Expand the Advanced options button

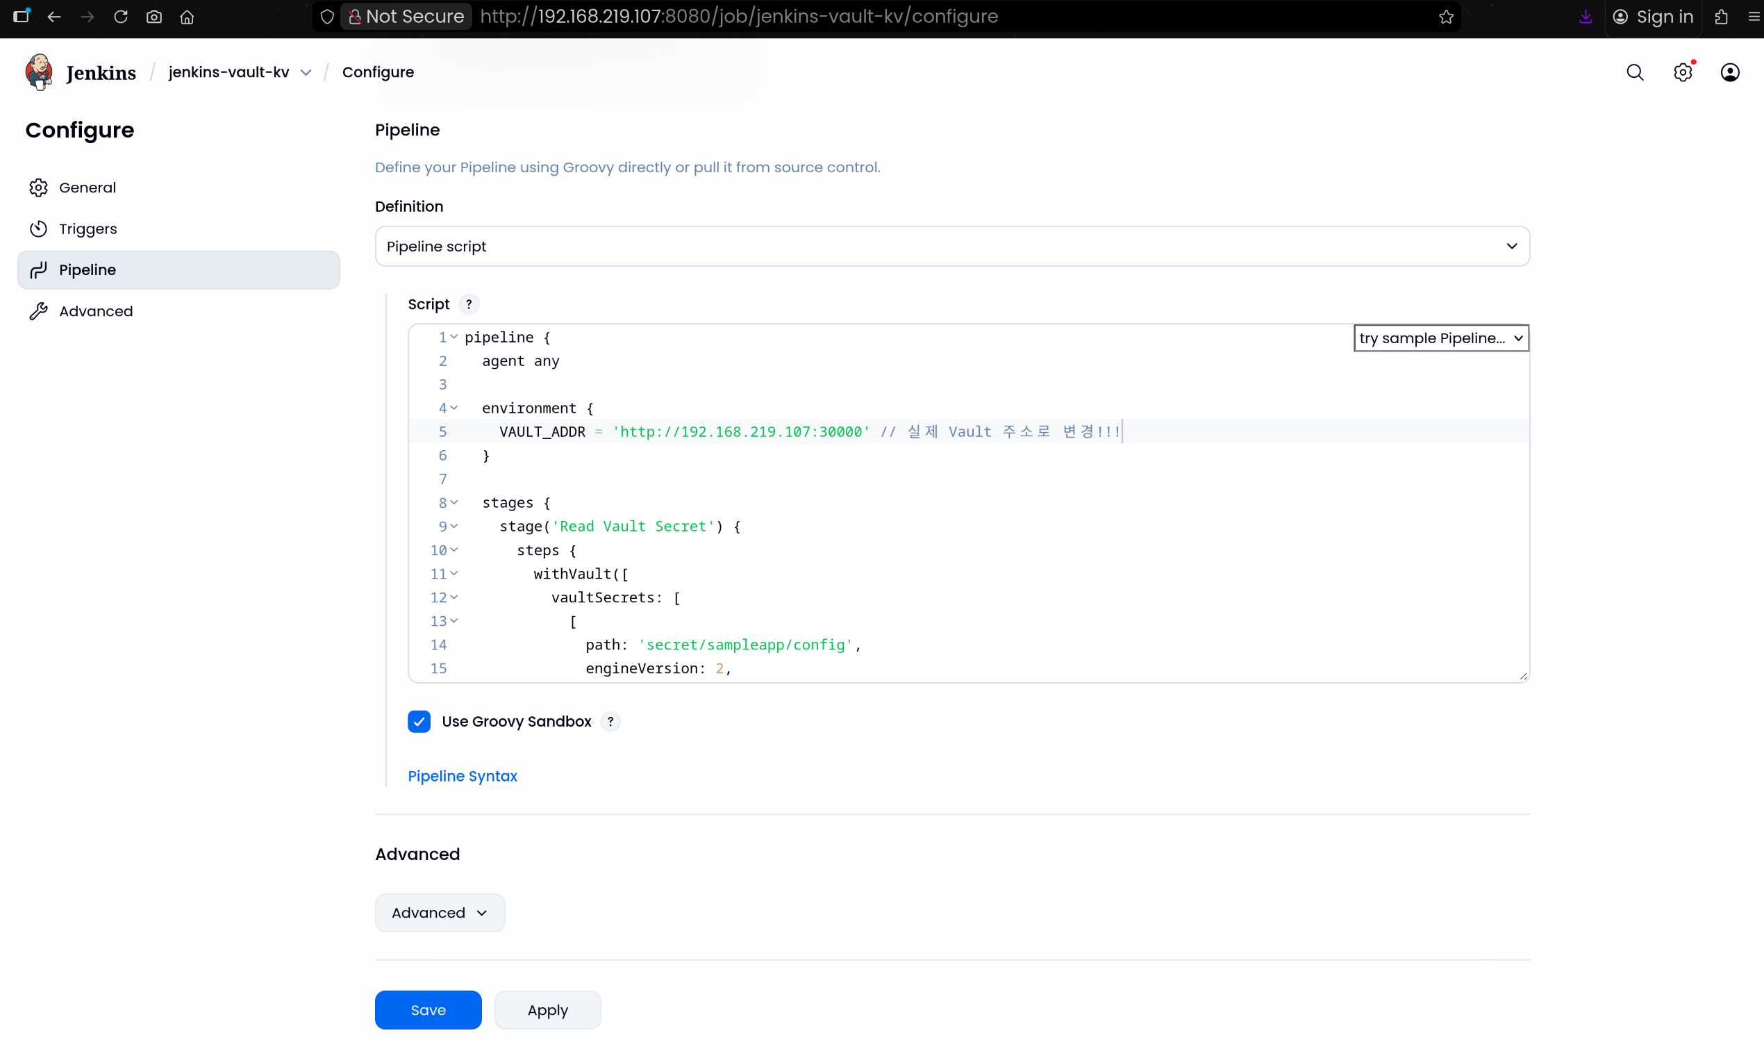pos(440,912)
